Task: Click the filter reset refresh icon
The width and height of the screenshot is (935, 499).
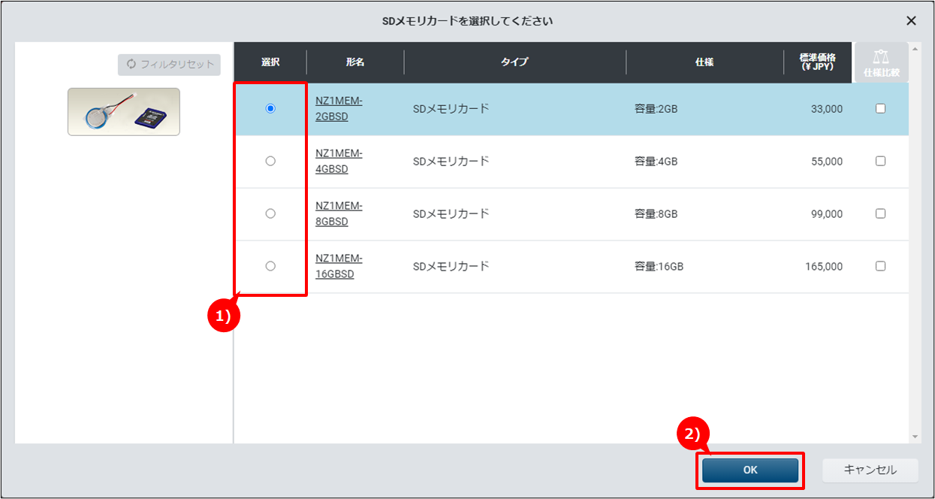Action: 131,65
